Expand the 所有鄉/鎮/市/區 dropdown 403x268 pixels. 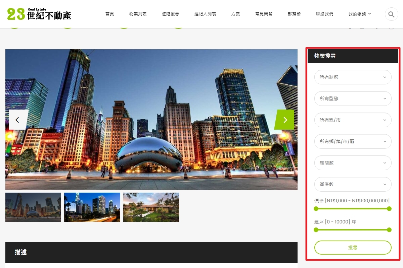pyautogui.click(x=353, y=141)
